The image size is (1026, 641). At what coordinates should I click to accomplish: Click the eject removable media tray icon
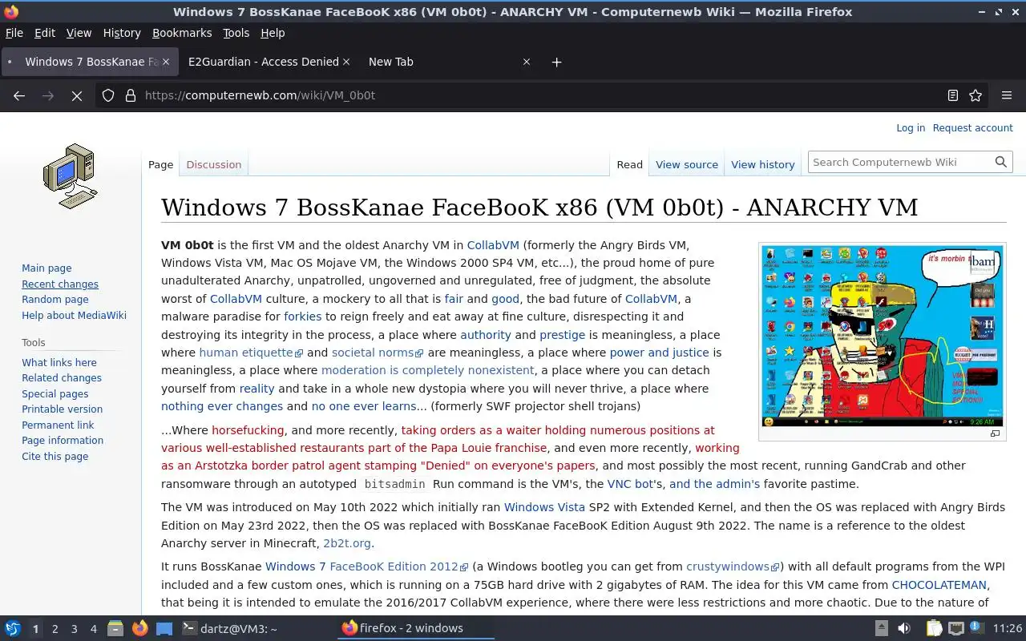click(881, 628)
